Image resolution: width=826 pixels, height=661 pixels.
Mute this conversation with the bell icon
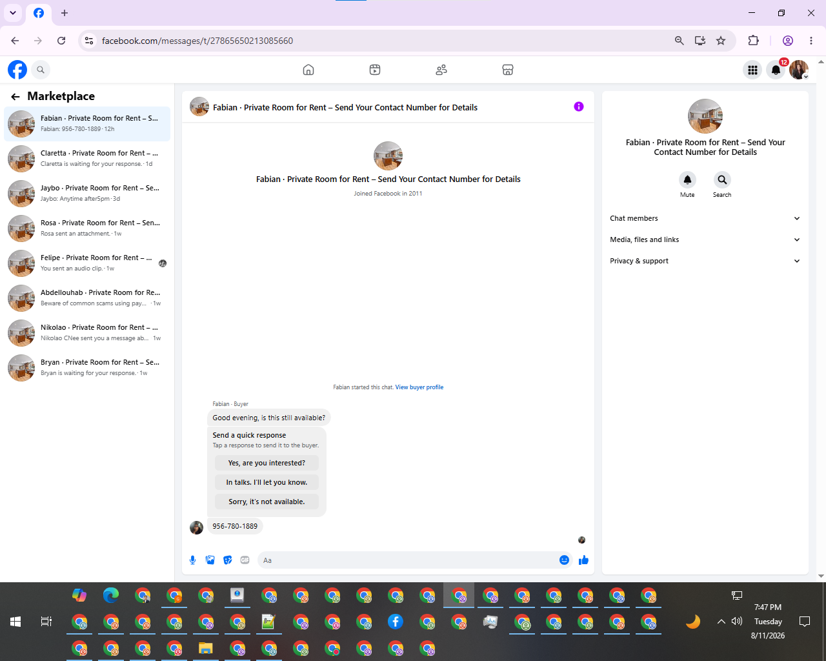coord(687,179)
